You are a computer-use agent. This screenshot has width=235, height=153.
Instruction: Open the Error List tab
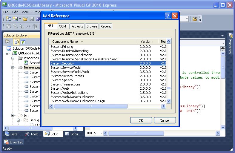click(13, 142)
